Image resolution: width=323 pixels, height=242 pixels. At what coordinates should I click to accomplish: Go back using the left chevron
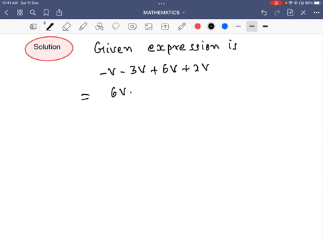pyautogui.click(x=6, y=13)
